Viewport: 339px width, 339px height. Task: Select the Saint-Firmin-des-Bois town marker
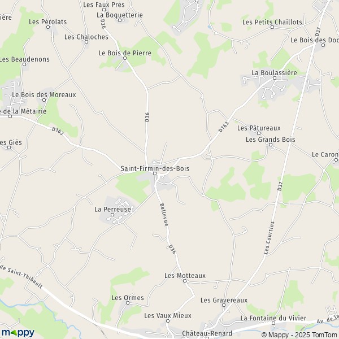[155, 173]
